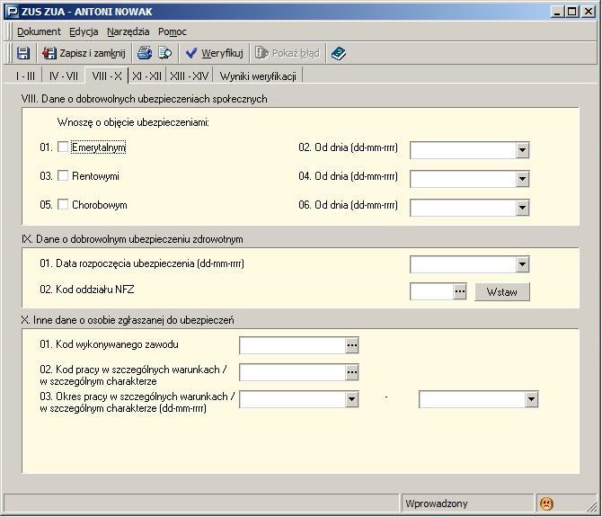Click the Kod oddziału NFZ input field
Screen dimensions: 602x517
pos(432,291)
